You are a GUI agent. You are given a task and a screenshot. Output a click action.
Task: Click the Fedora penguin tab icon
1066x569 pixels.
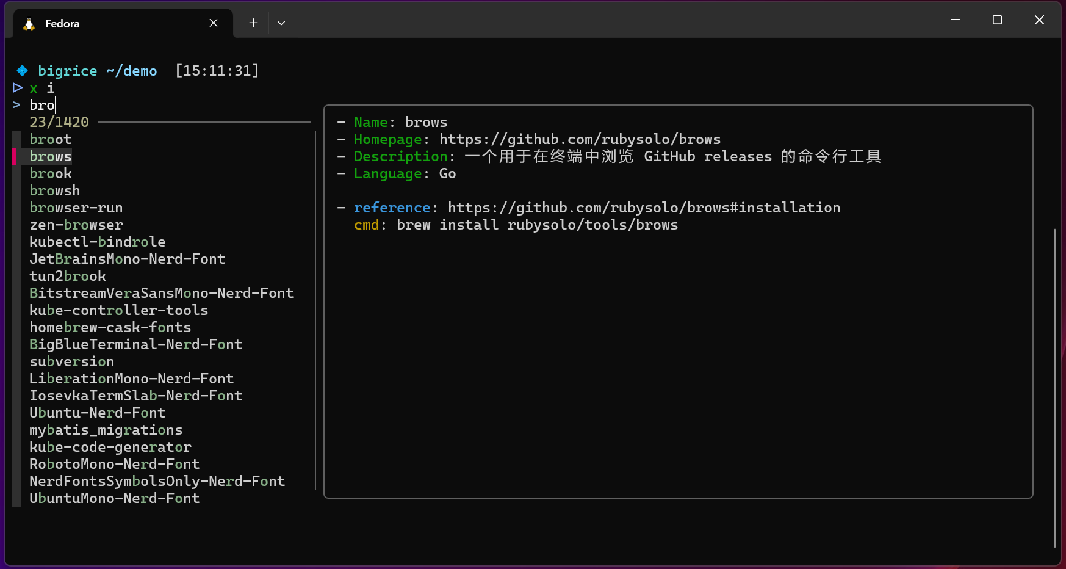tap(29, 24)
